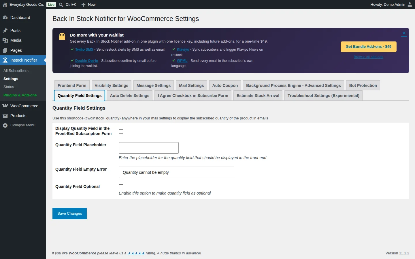Focus the Quantity Field Placeholder input
This screenshot has width=415, height=259.
[x=149, y=148]
